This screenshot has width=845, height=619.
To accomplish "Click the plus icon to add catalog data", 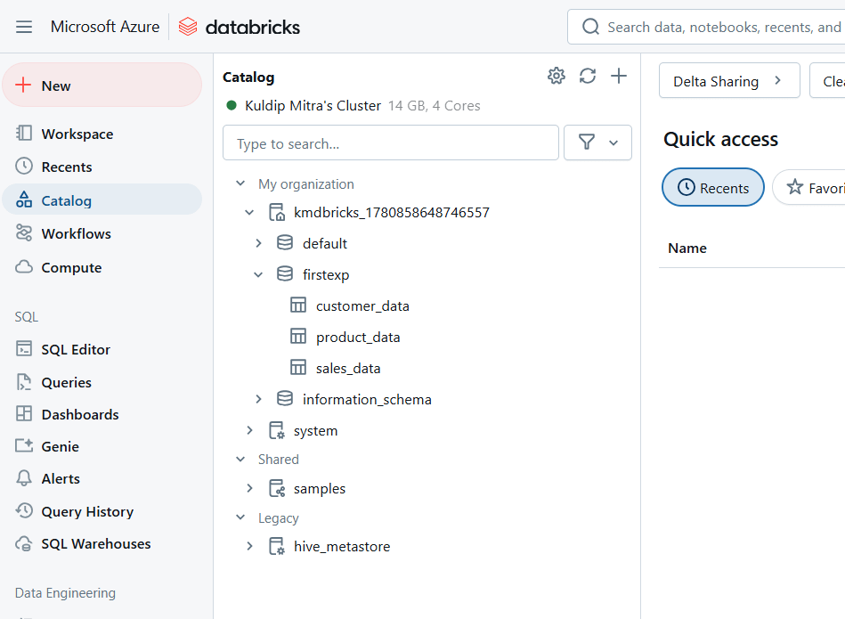I will [619, 76].
